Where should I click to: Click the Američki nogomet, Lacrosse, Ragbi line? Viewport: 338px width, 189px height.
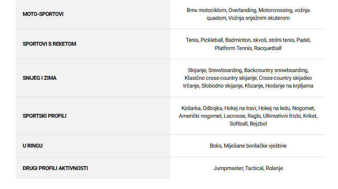click(x=248, y=116)
